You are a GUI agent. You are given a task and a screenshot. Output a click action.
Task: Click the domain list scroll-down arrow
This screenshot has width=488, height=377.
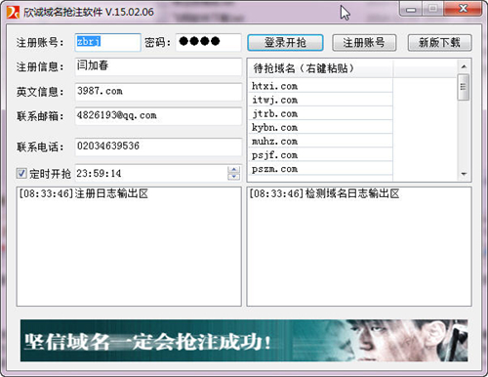coord(464,174)
